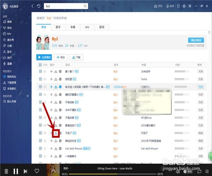
Task: Click the trash icon in the player bar
Action: coord(6,171)
